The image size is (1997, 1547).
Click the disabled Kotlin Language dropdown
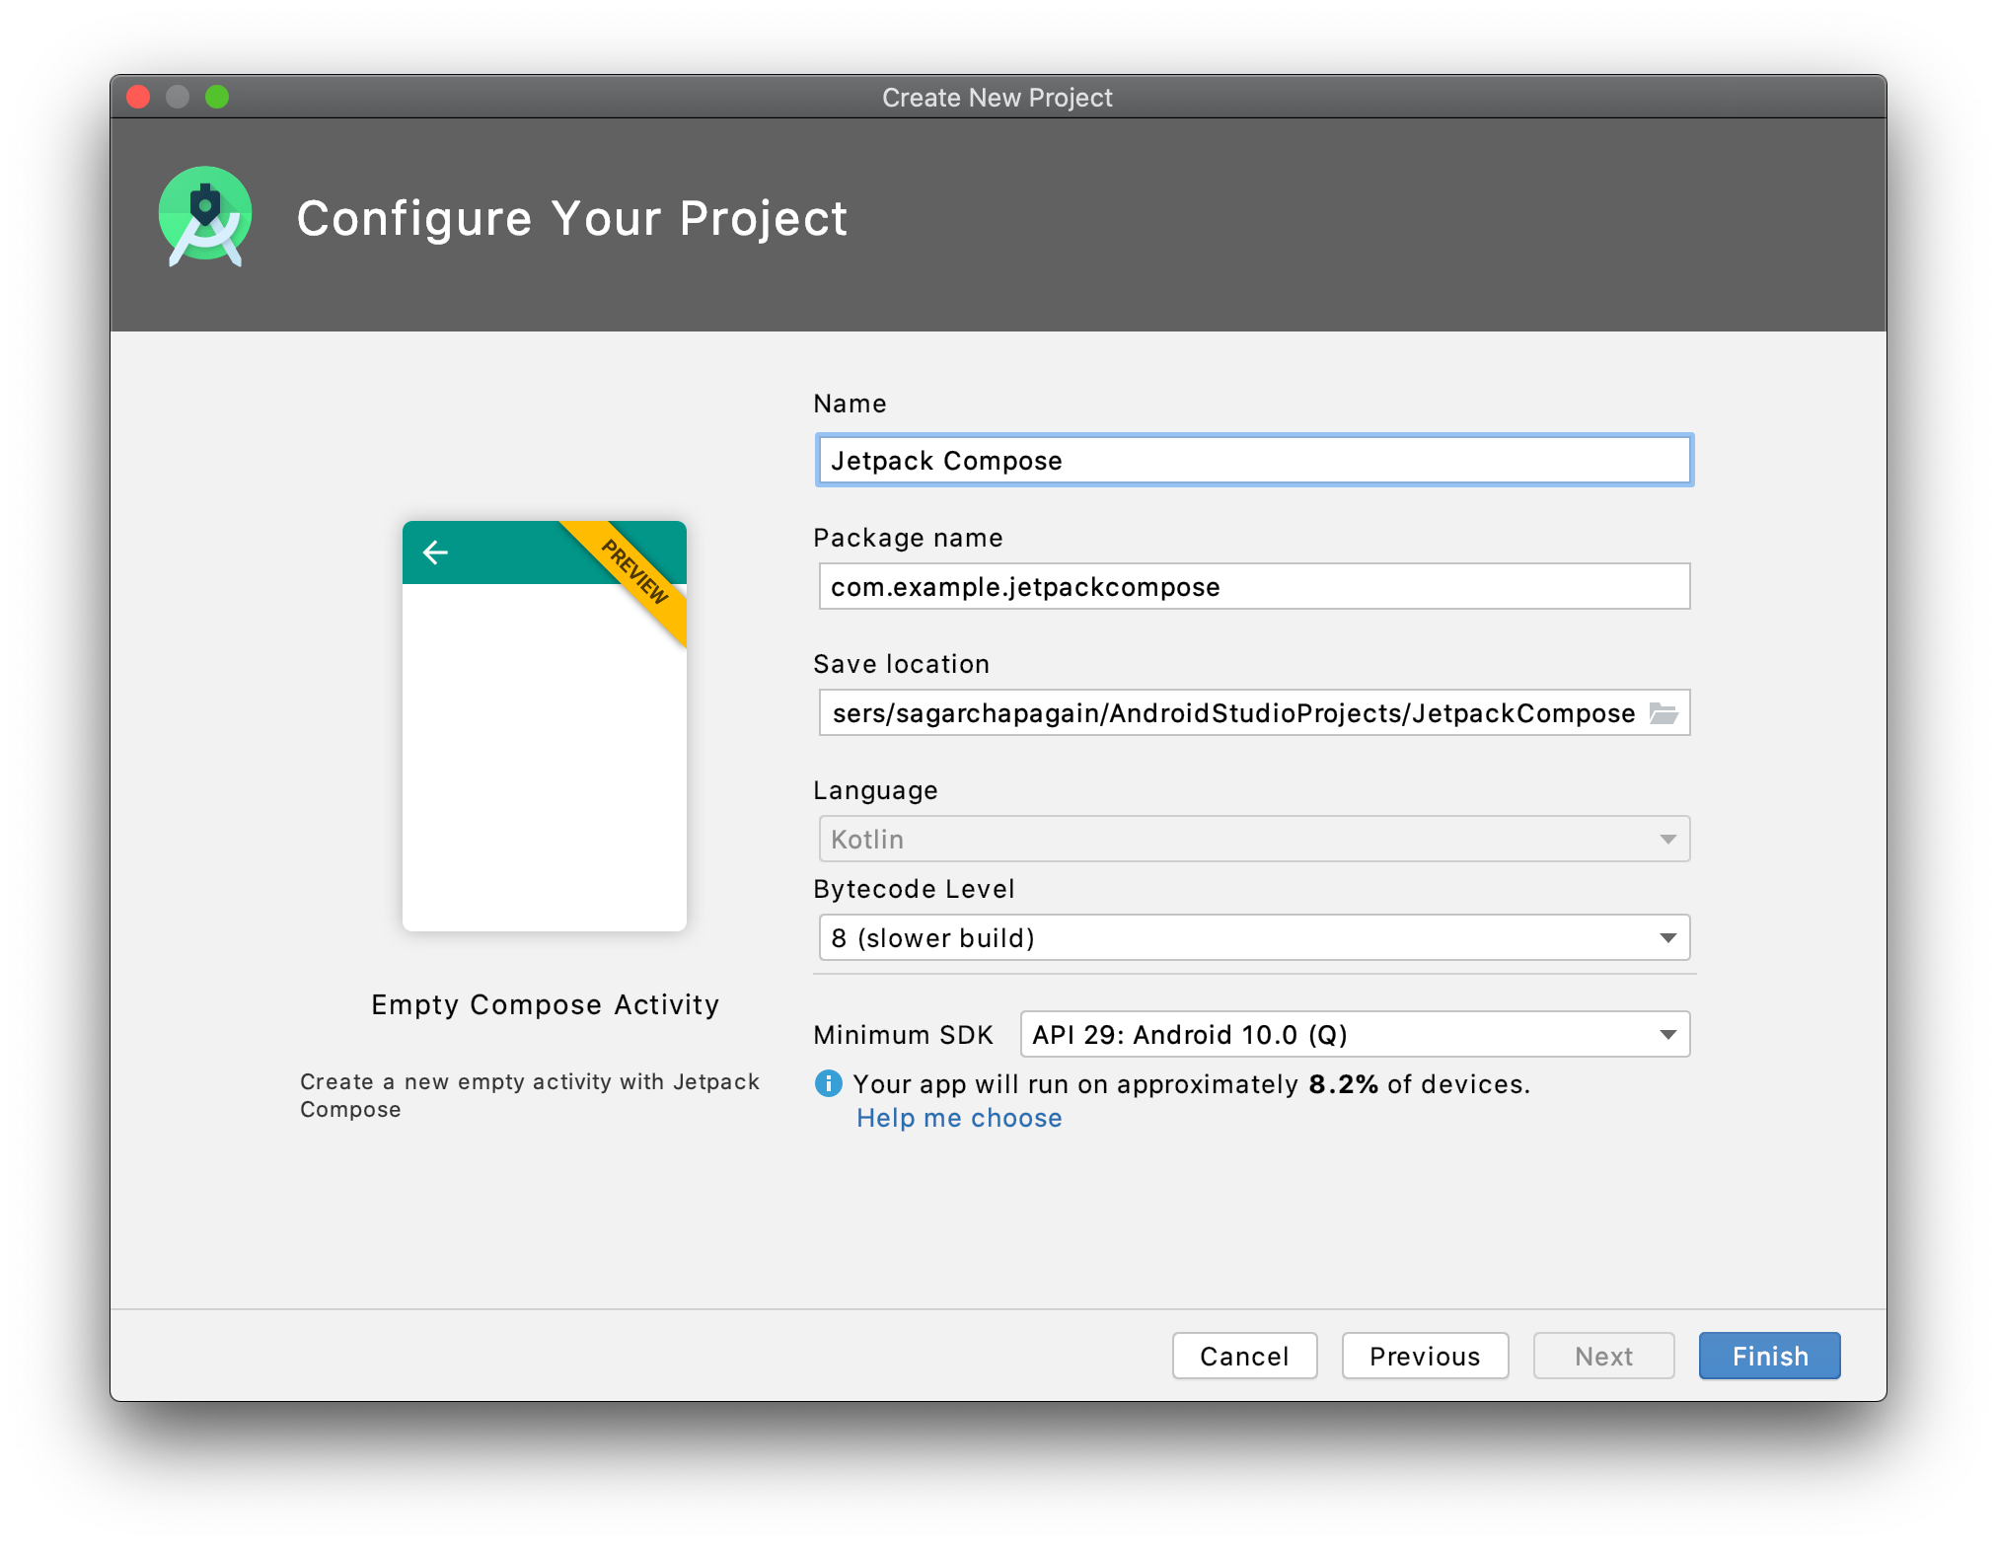[1253, 839]
